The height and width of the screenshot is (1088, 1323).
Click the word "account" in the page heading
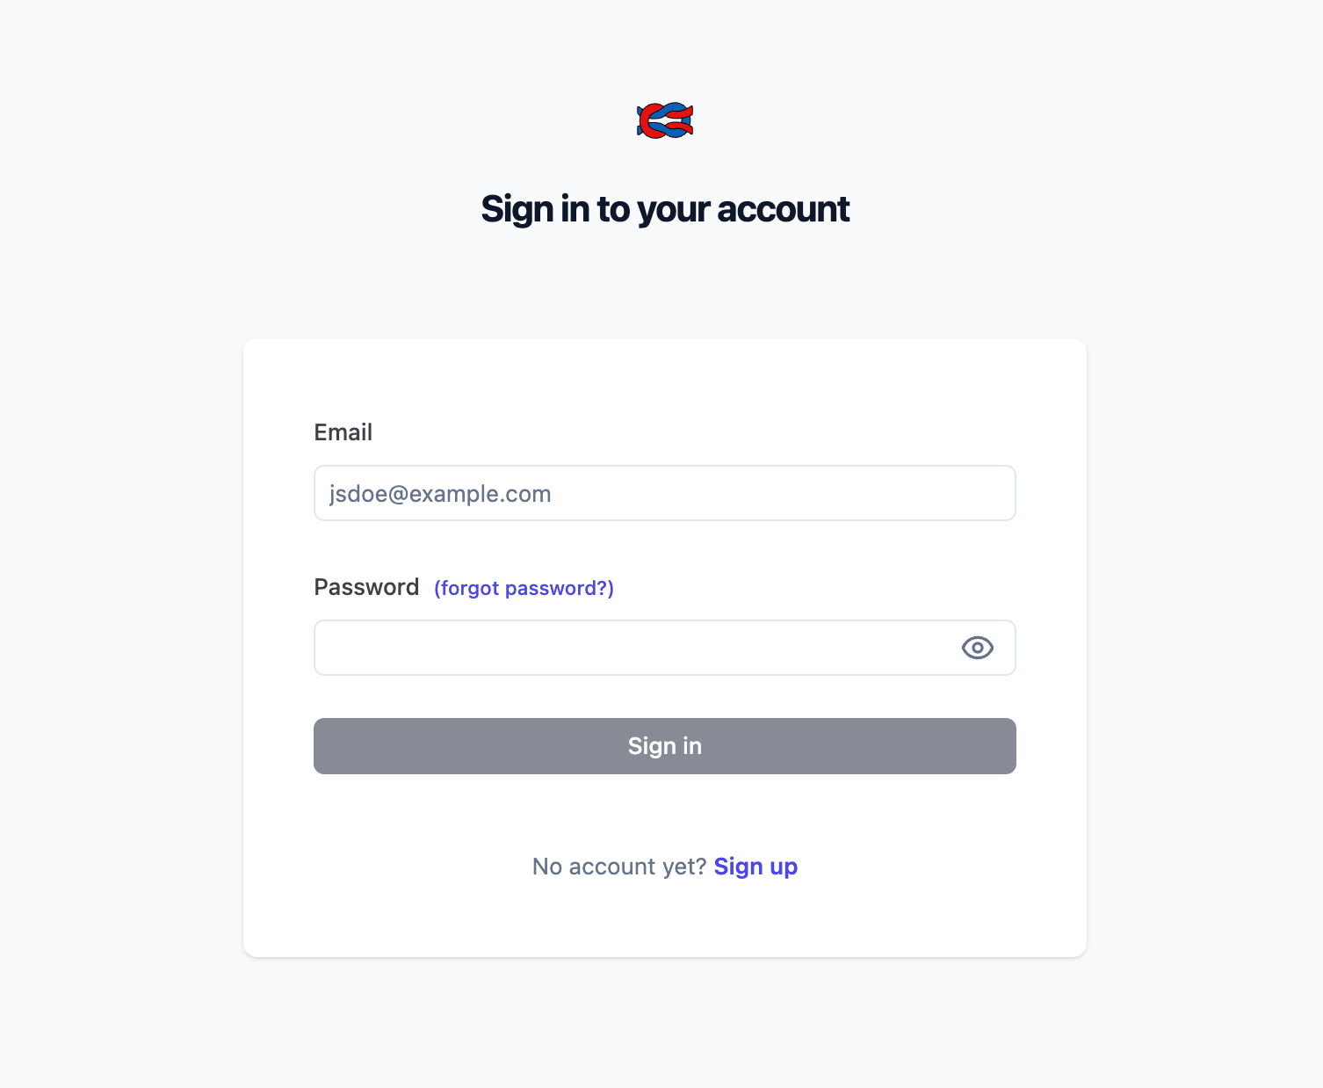pyautogui.click(x=783, y=209)
